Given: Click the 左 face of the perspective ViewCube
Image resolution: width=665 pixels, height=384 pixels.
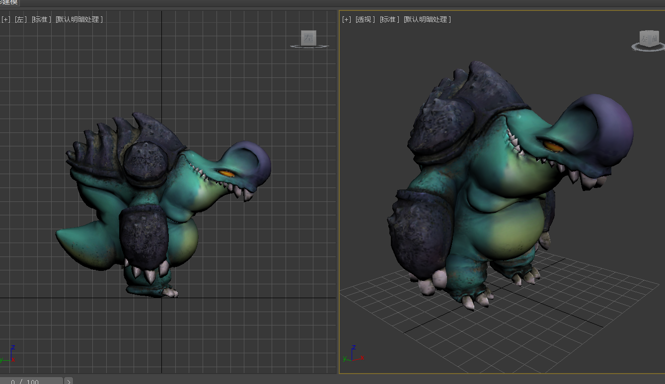Looking at the screenshot, I should 645,39.
